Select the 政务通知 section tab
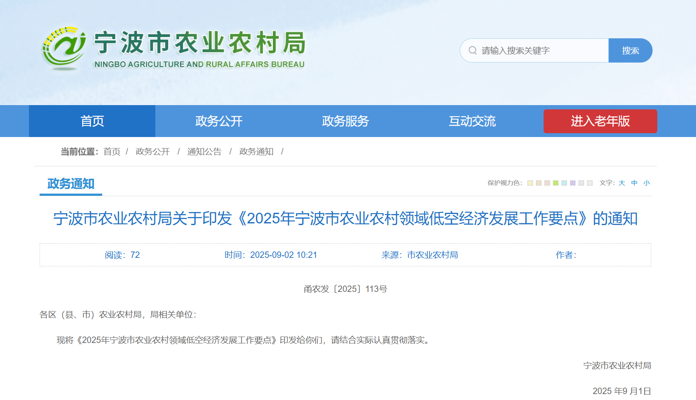696x400 pixels. (x=71, y=184)
